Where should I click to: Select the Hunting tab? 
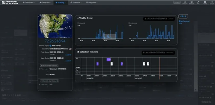pos(61,2)
